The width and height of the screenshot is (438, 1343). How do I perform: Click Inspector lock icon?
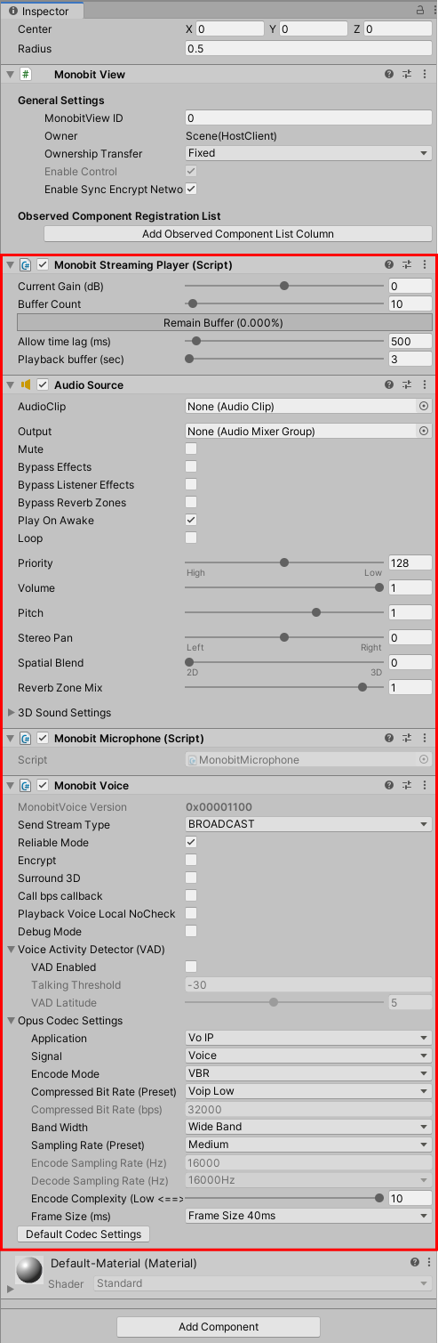419,12
